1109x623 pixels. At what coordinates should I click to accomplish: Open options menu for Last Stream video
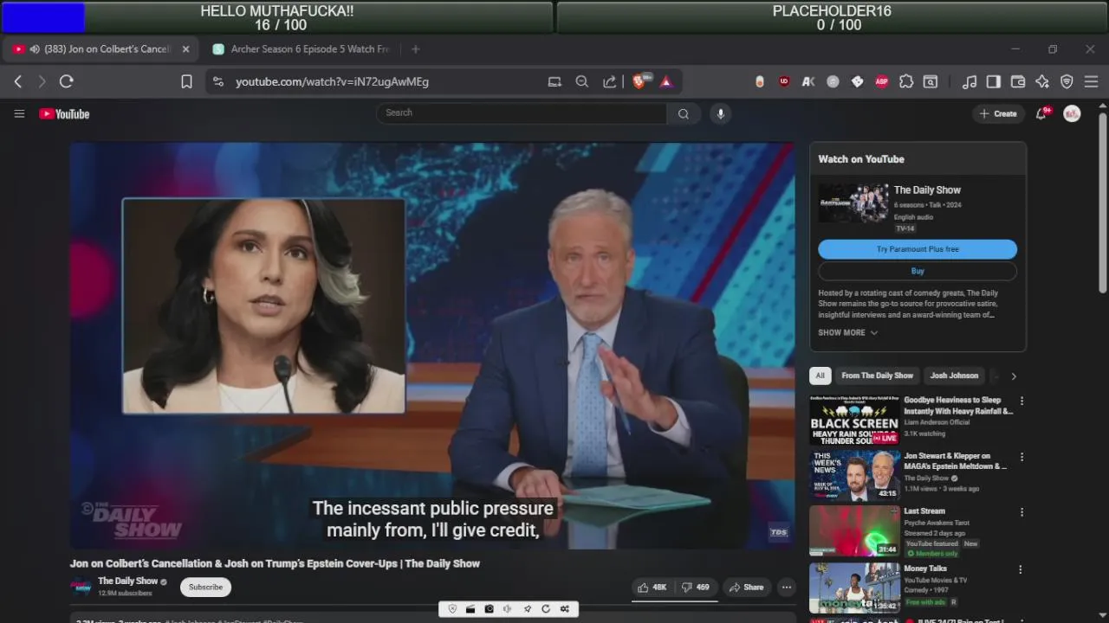point(1021,512)
